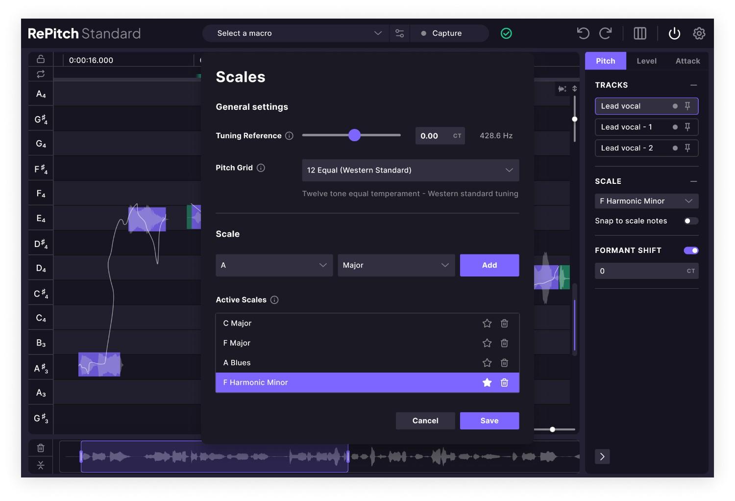Toggle Snap to scale notes
This screenshot has height=501, width=735.
point(691,221)
